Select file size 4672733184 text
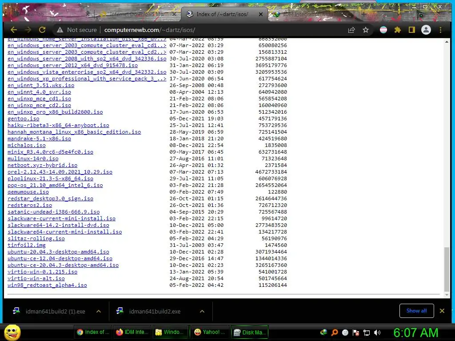This screenshot has height=341, width=455. 271,172
